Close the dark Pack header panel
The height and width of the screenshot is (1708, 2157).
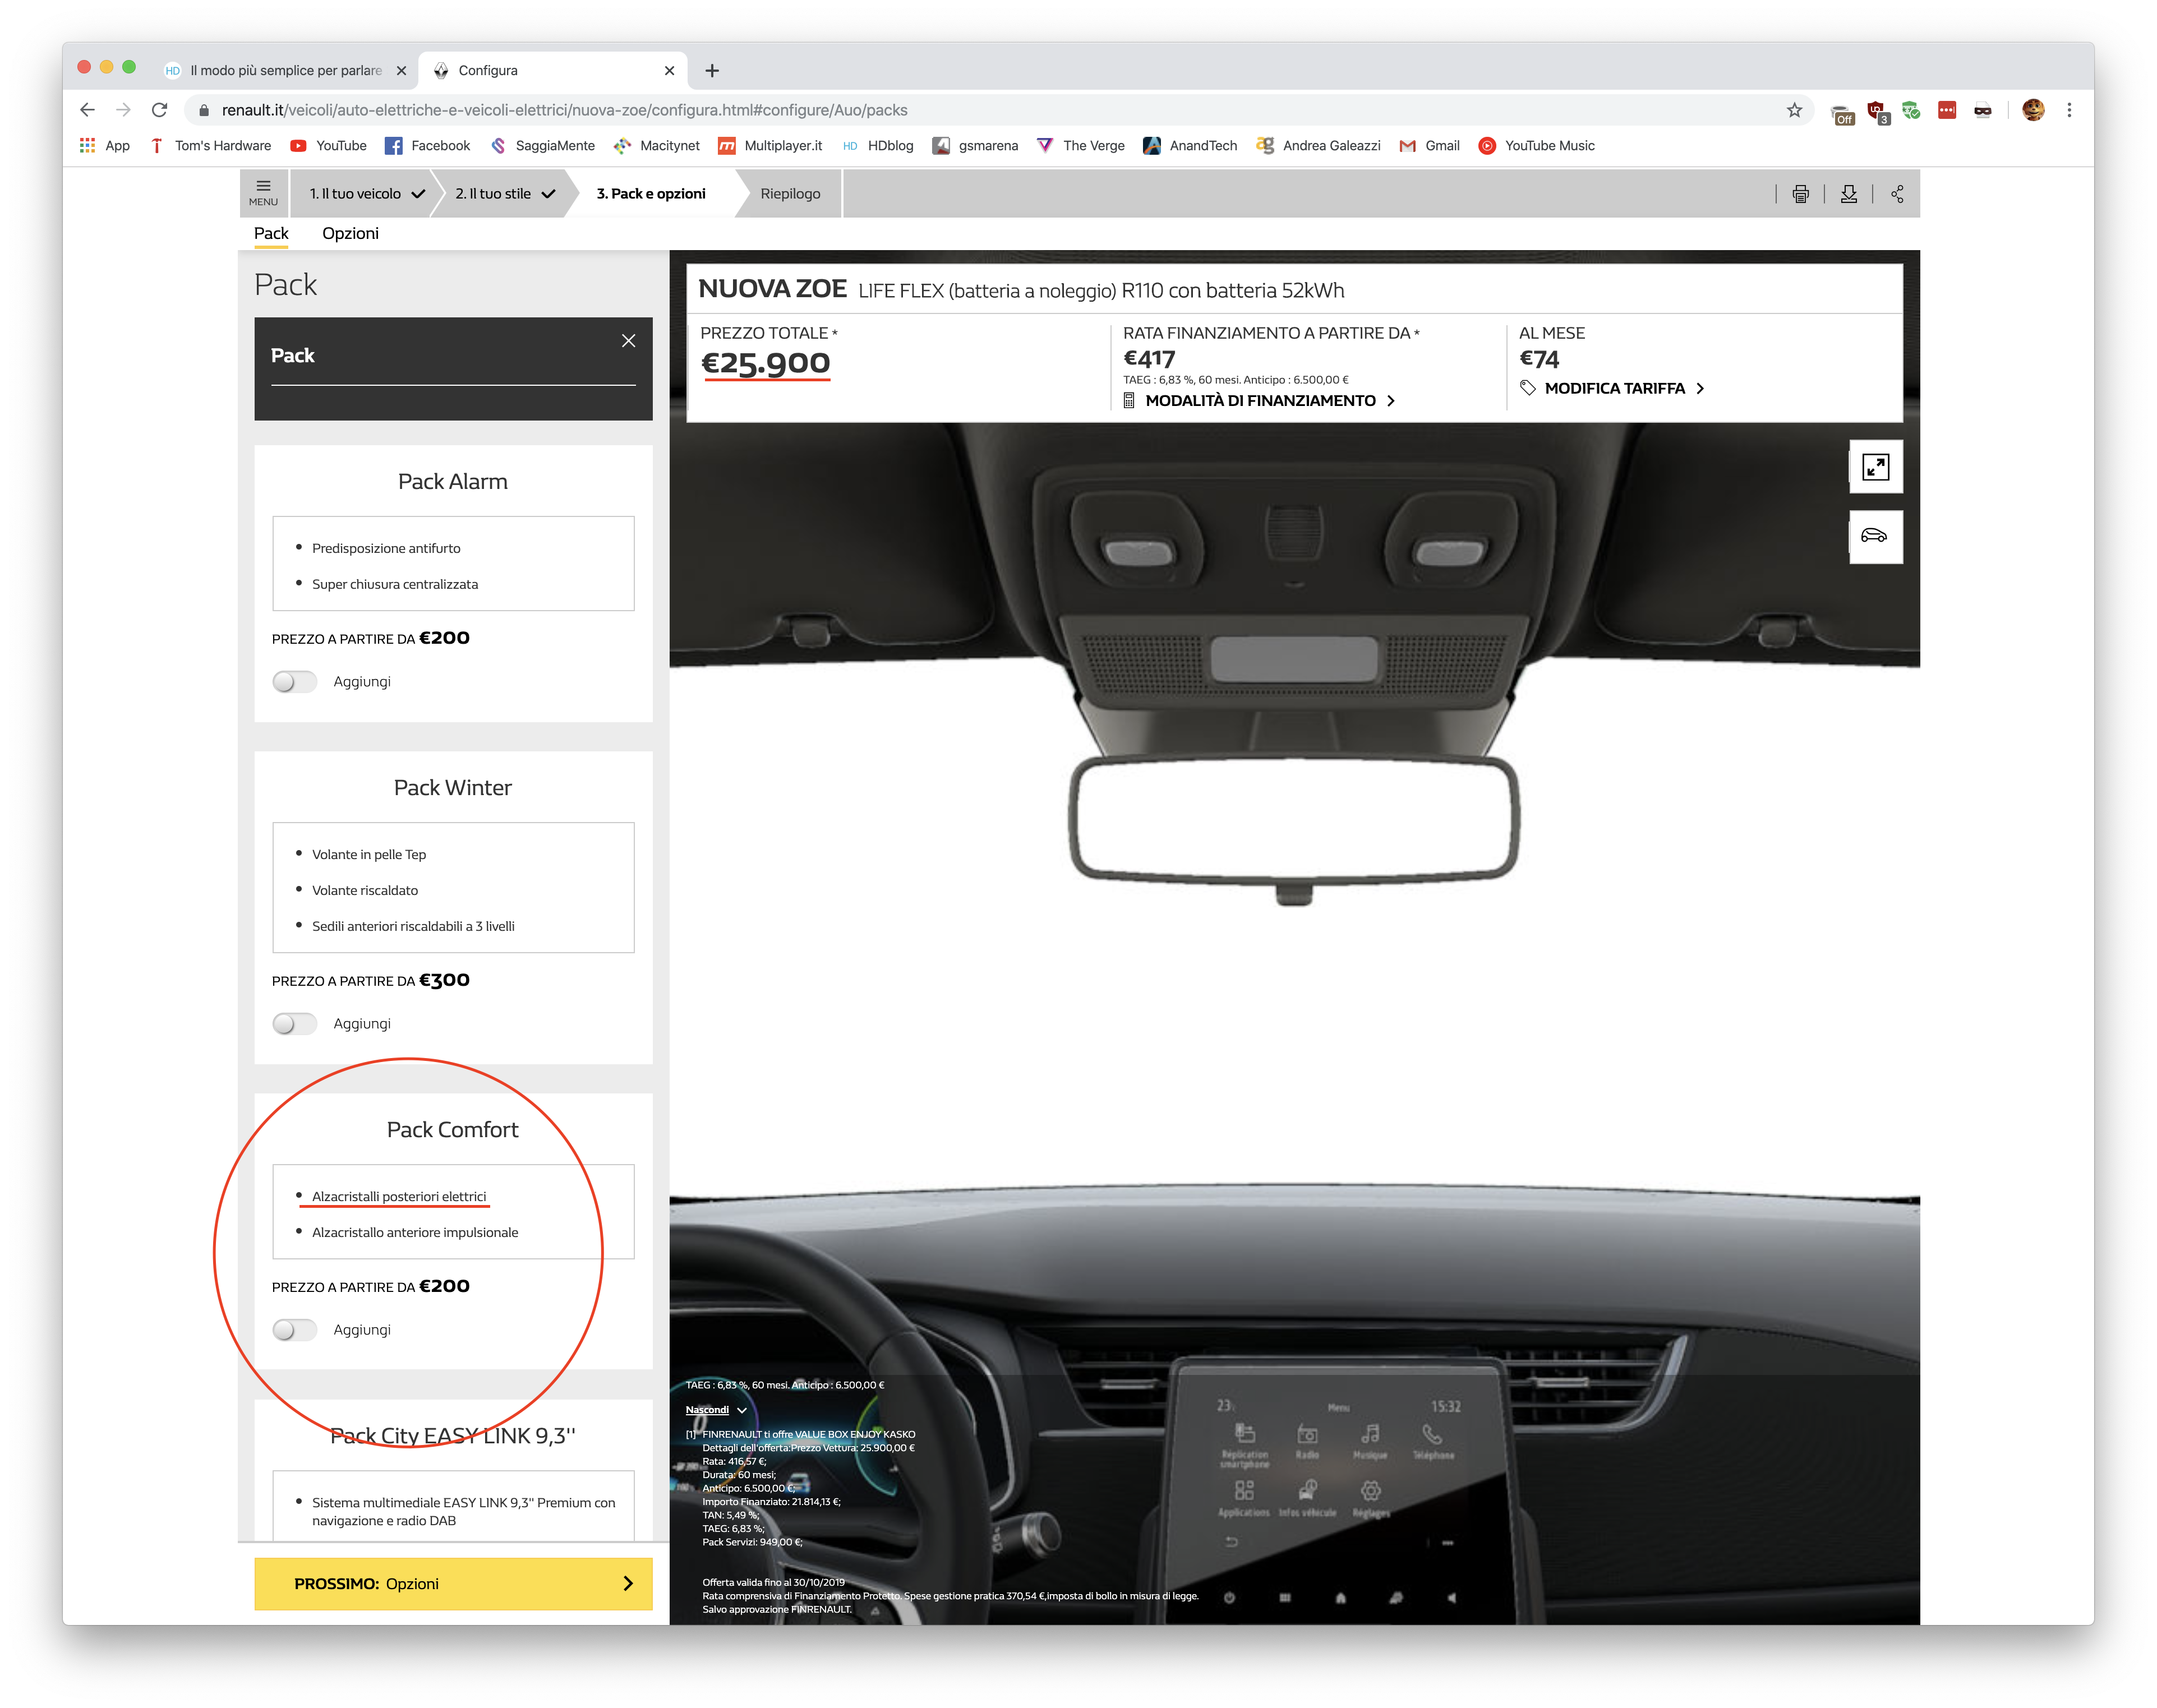click(x=628, y=341)
